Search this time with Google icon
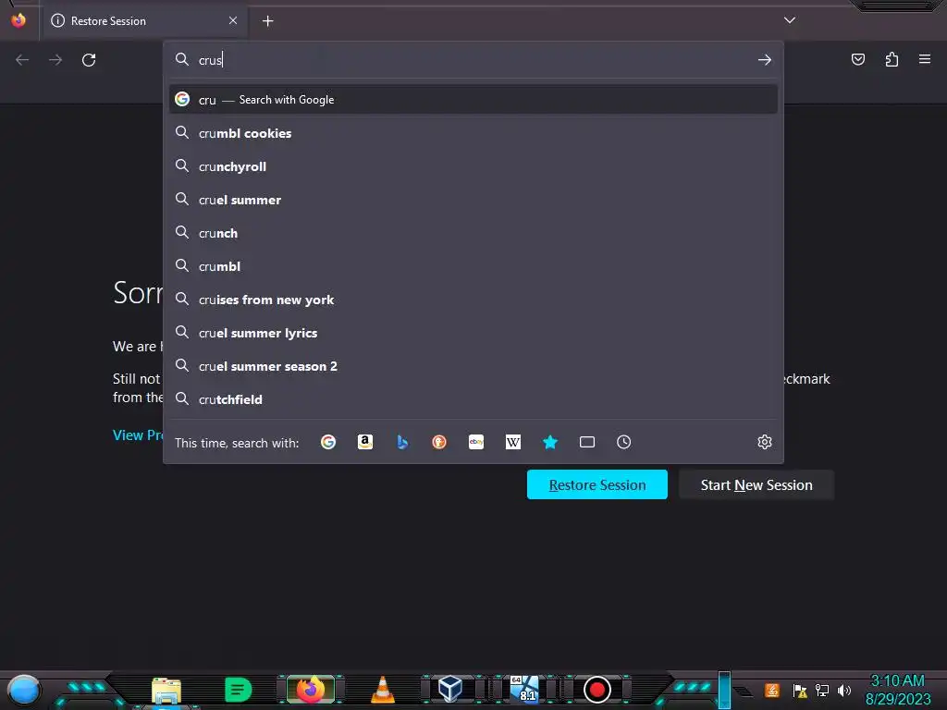 (x=328, y=442)
